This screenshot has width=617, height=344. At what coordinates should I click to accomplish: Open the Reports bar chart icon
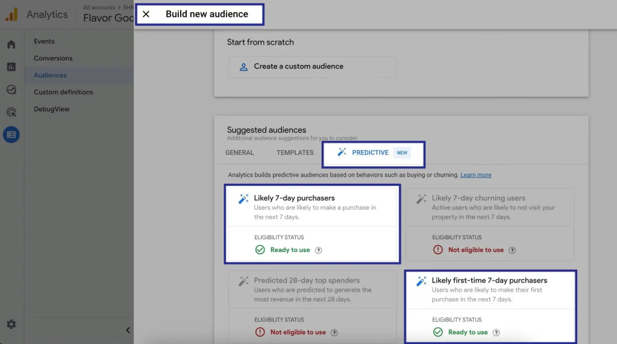[x=11, y=67]
